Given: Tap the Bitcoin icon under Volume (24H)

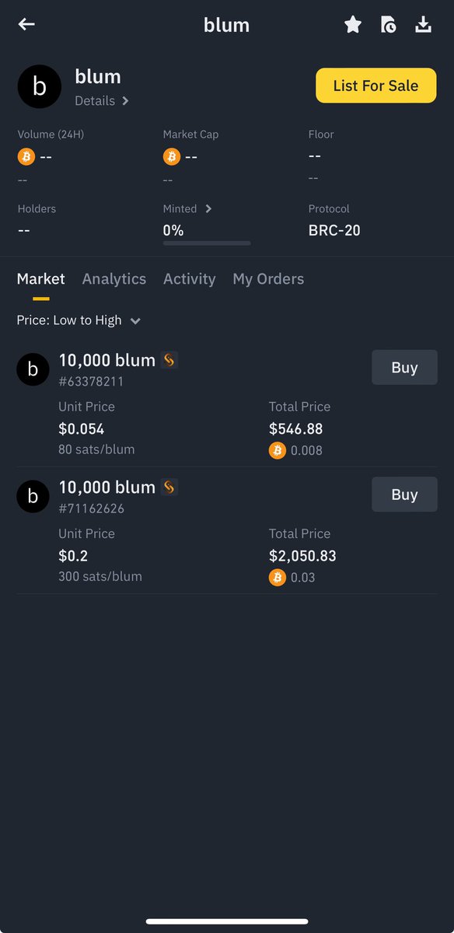Looking at the screenshot, I should (x=26, y=157).
